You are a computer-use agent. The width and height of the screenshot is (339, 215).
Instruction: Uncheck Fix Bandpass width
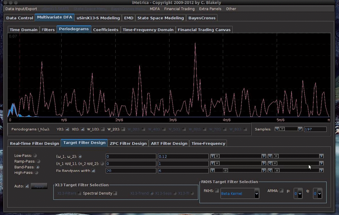[93, 171]
